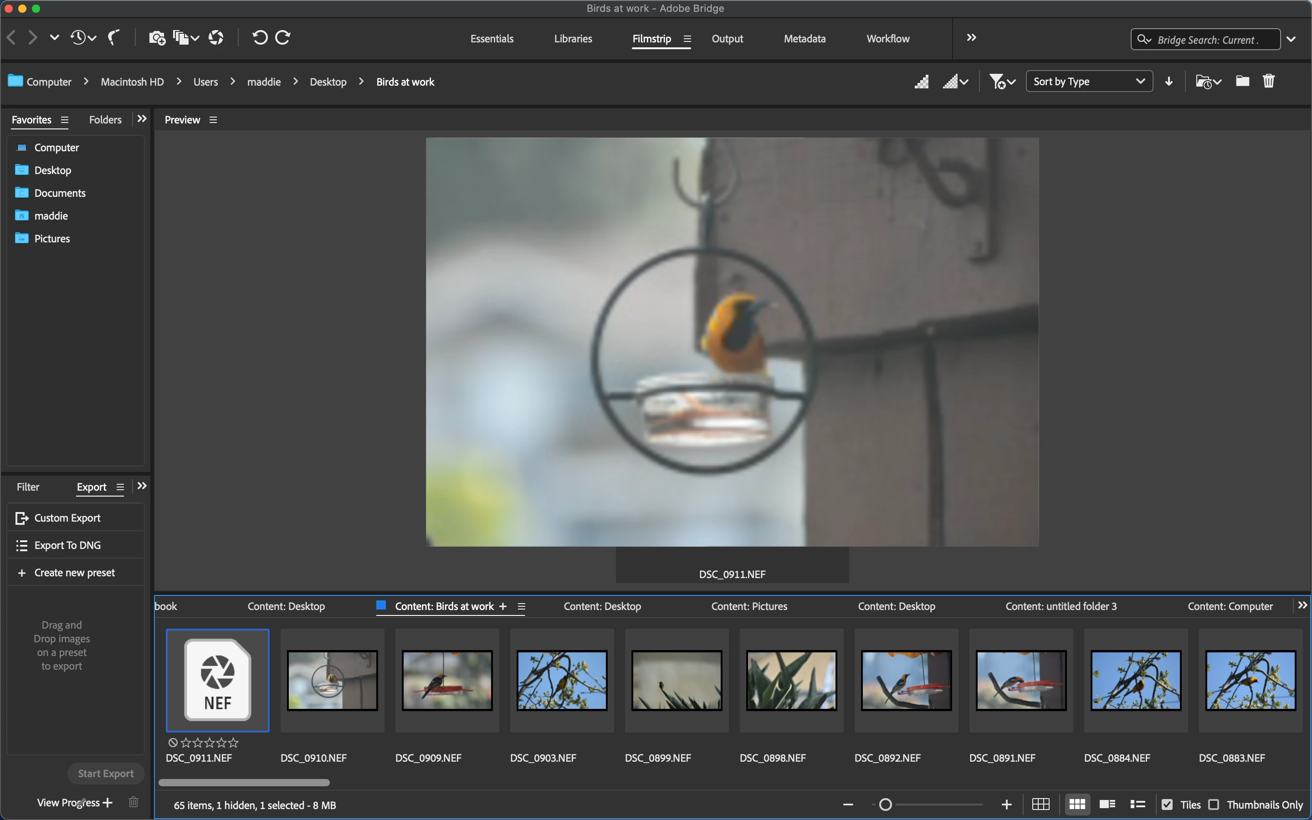Toggle ascending sort order arrow
Image resolution: width=1312 pixels, height=820 pixels.
pos(1169,82)
